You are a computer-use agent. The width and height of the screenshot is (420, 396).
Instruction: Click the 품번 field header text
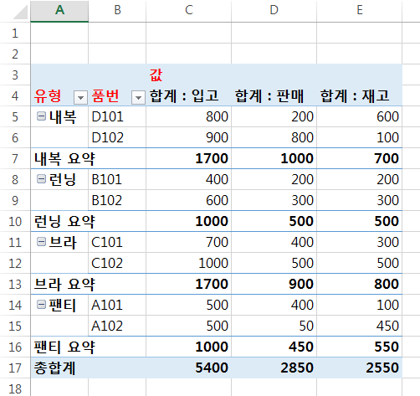pos(105,96)
